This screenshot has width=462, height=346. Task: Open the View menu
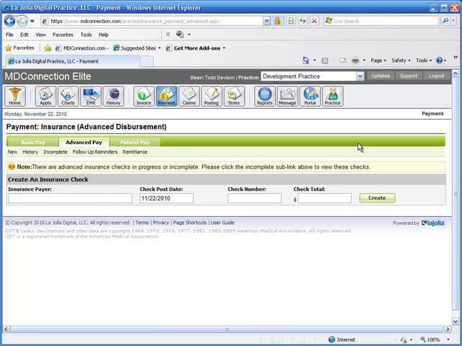tap(40, 35)
